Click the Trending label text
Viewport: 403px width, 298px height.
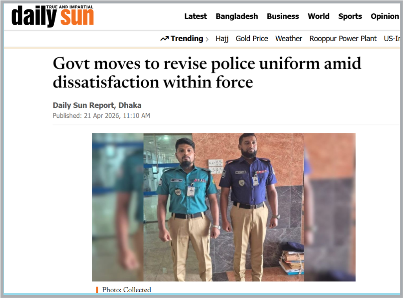(187, 39)
